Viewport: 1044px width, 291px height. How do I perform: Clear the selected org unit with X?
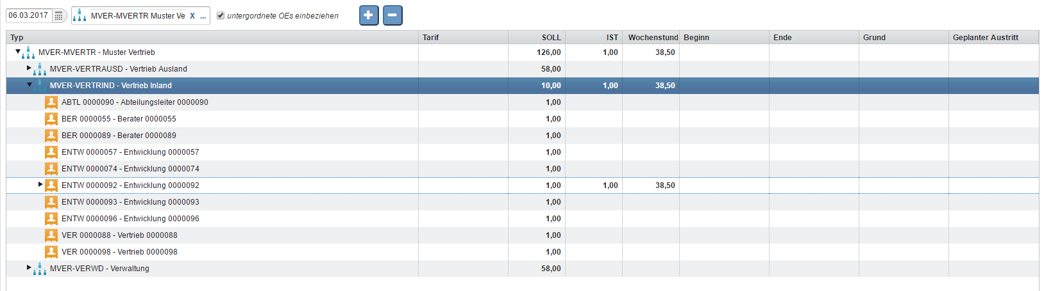point(192,16)
